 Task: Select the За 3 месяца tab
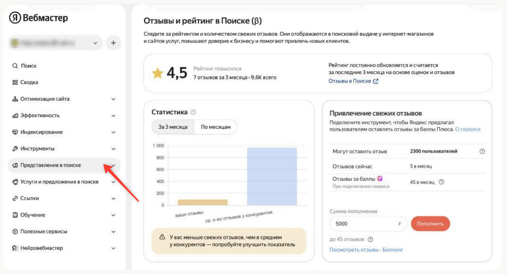point(173,127)
